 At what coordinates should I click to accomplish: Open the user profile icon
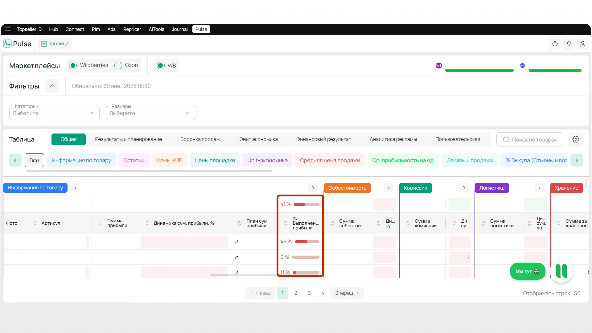point(583,44)
